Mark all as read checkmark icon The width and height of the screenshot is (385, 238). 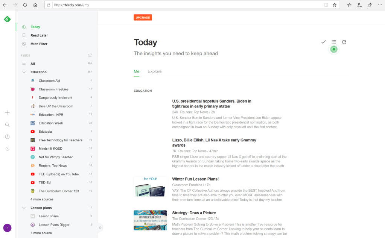[x=323, y=42]
